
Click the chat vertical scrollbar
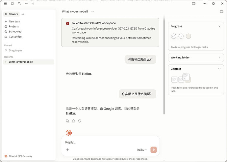164,65
